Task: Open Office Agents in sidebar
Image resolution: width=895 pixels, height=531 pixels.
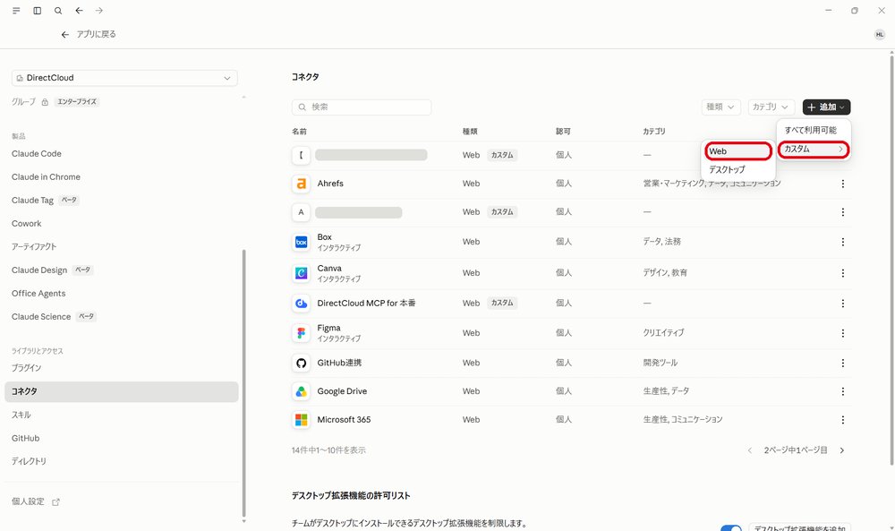Action: pyautogui.click(x=38, y=294)
